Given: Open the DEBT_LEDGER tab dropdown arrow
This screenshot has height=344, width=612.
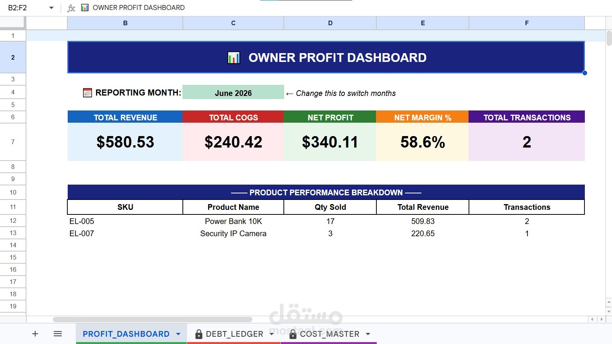Looking at the screenshot, I should [272, 334].
